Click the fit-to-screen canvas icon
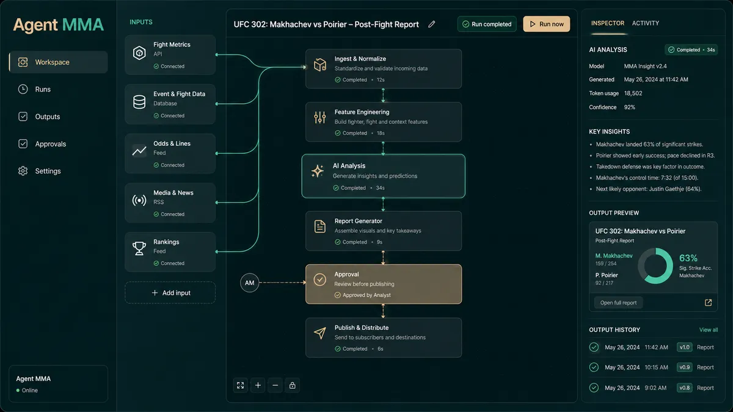 [241, 385]
